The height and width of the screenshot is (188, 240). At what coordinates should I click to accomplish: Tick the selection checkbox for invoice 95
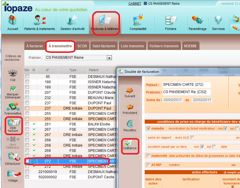click(27, 77)
